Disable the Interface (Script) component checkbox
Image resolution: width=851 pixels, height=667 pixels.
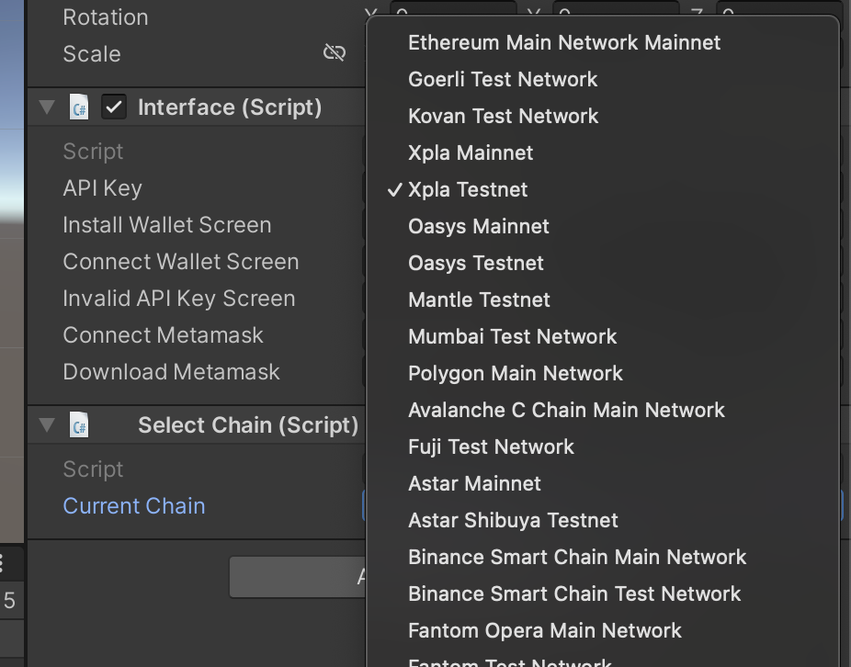point(114,107)
